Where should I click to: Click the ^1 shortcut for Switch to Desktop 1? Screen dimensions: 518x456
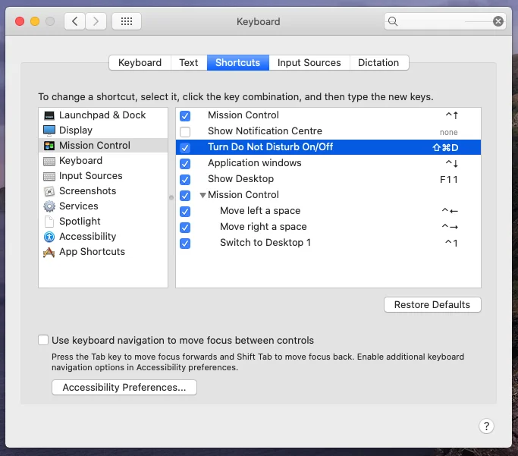(451, 244)
